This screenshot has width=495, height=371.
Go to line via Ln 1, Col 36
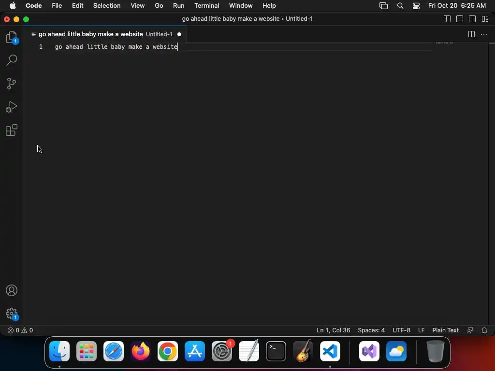pos(334,330)
